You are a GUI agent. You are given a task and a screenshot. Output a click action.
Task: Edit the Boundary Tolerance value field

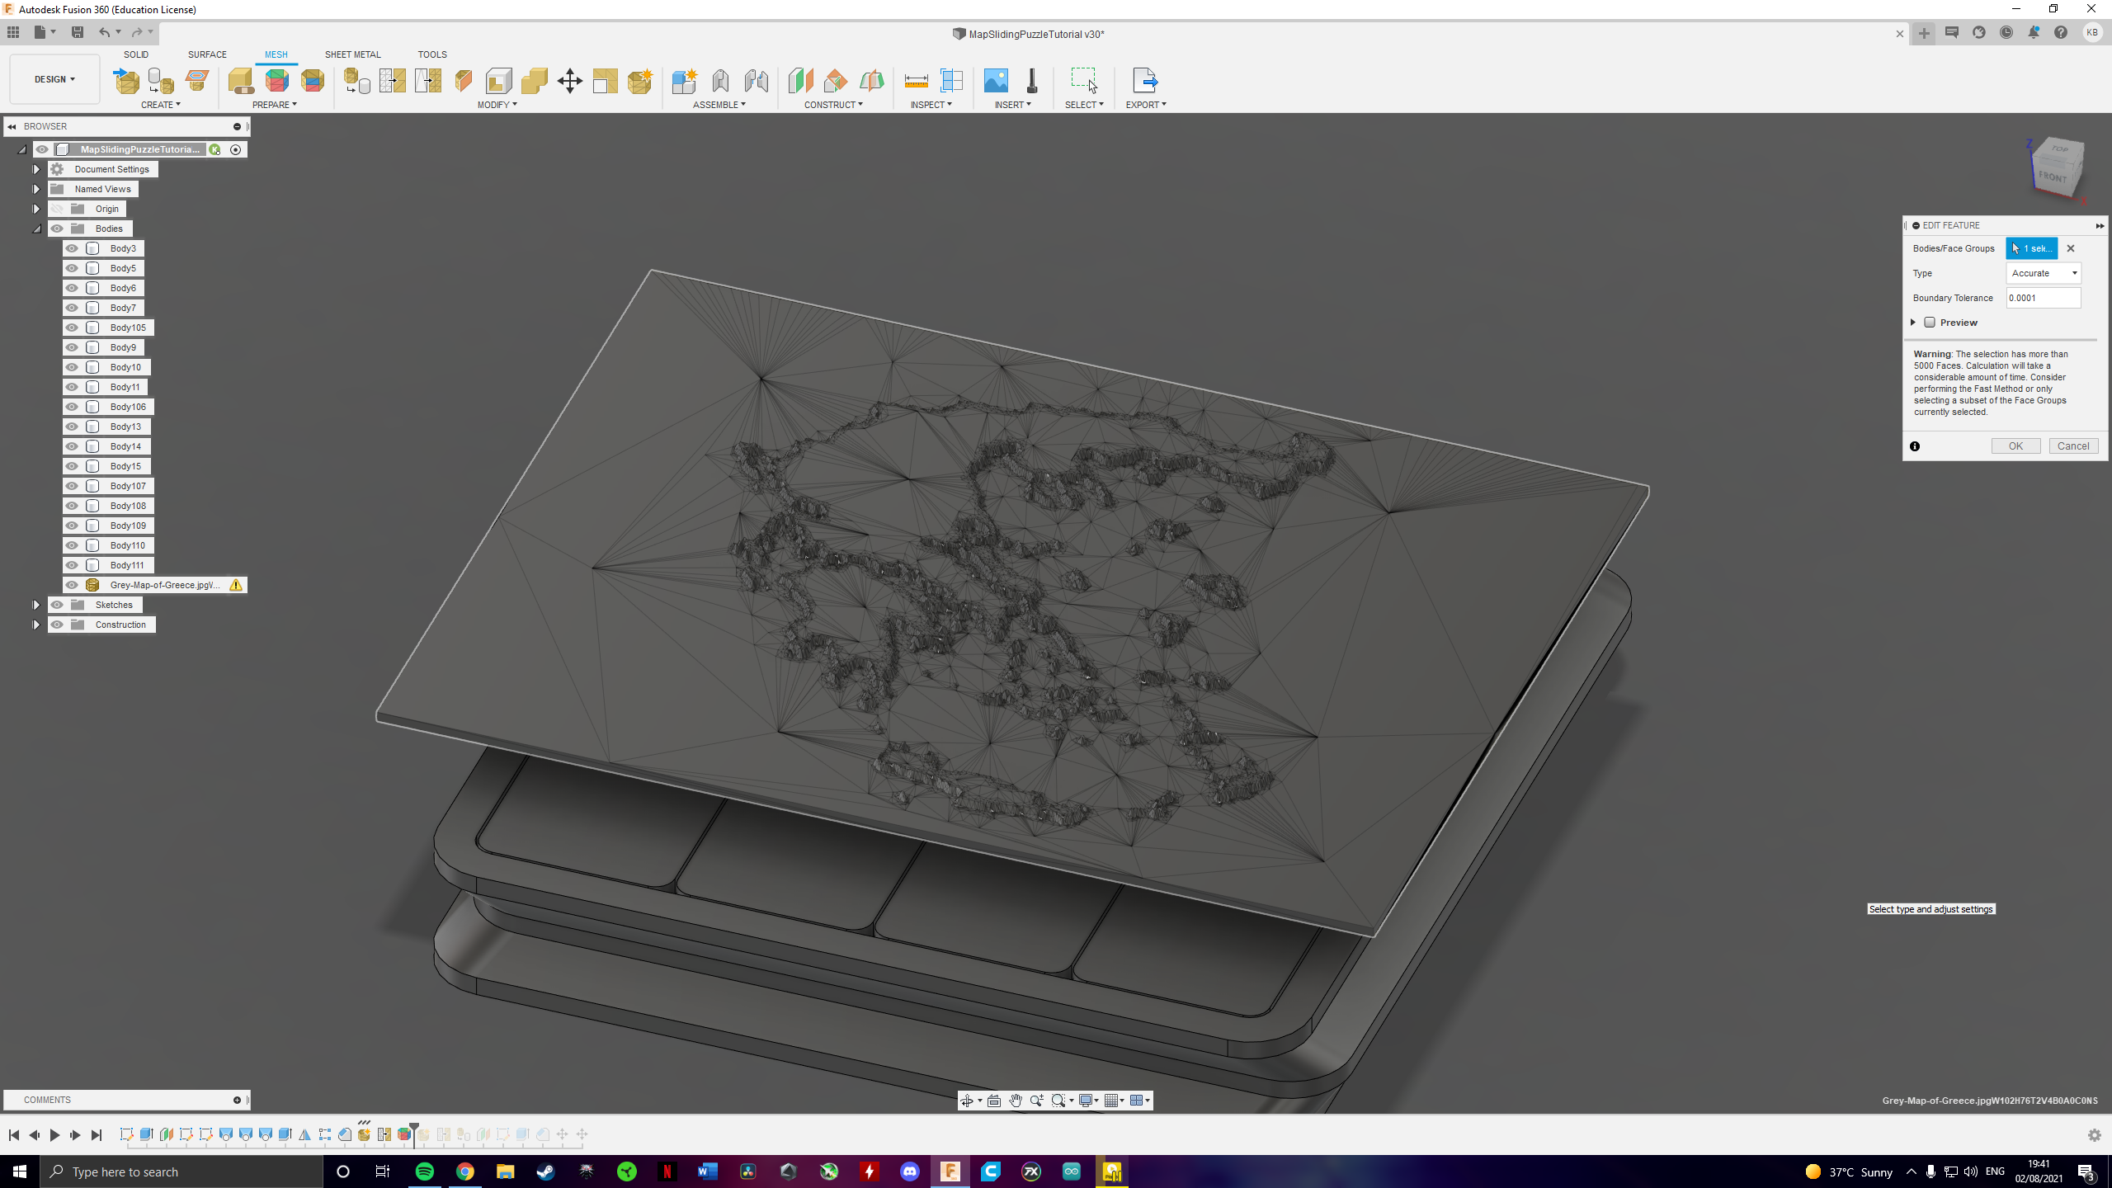(x=2044, y=298)
